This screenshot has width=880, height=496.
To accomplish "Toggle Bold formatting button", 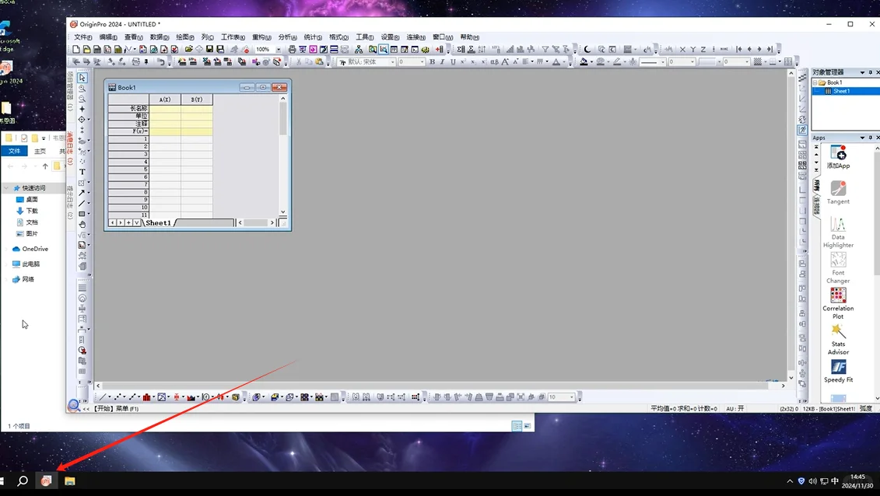I will [x=432, y=61].
